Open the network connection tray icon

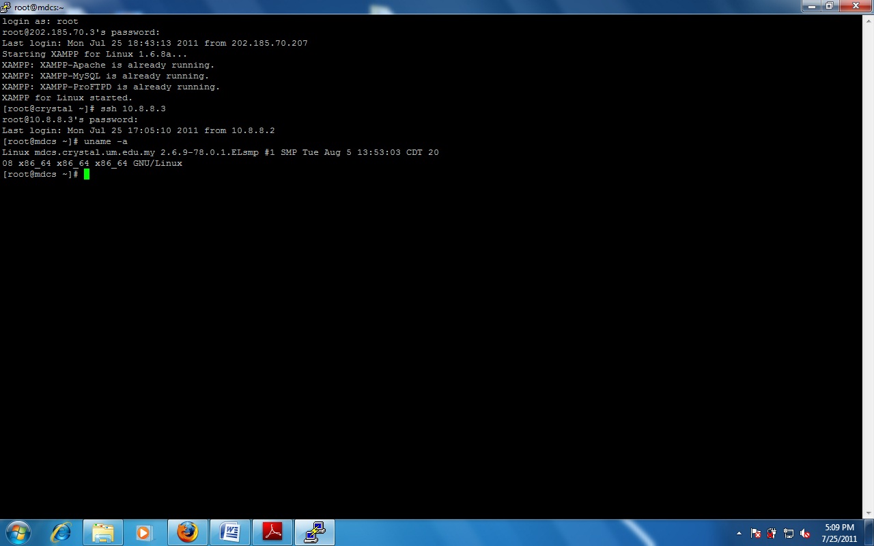click(789, 533)
